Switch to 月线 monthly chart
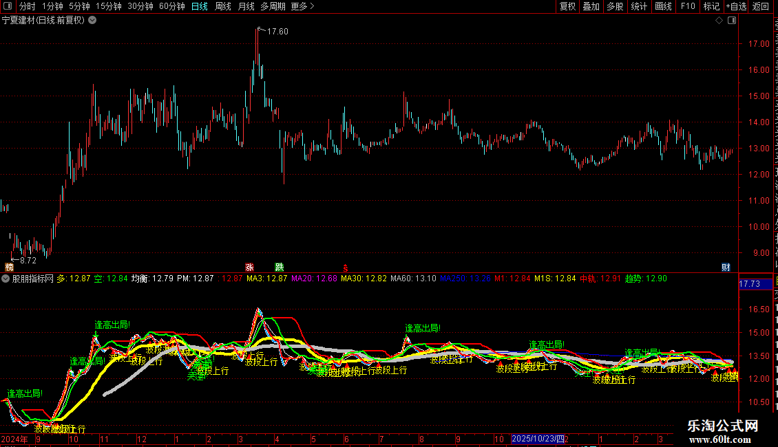This screenshot has height=447, width=778. coord(246,6)
